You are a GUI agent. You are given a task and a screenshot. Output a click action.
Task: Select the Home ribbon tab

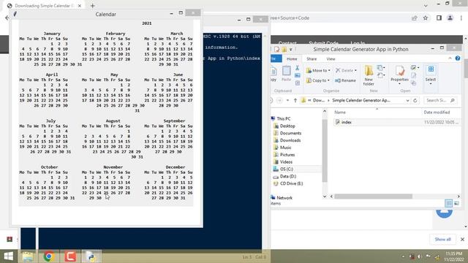292,58
